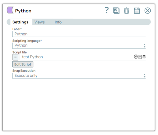Open the Info tab
The width and height of the screenshot is (158, 135).
pos(58,22)
